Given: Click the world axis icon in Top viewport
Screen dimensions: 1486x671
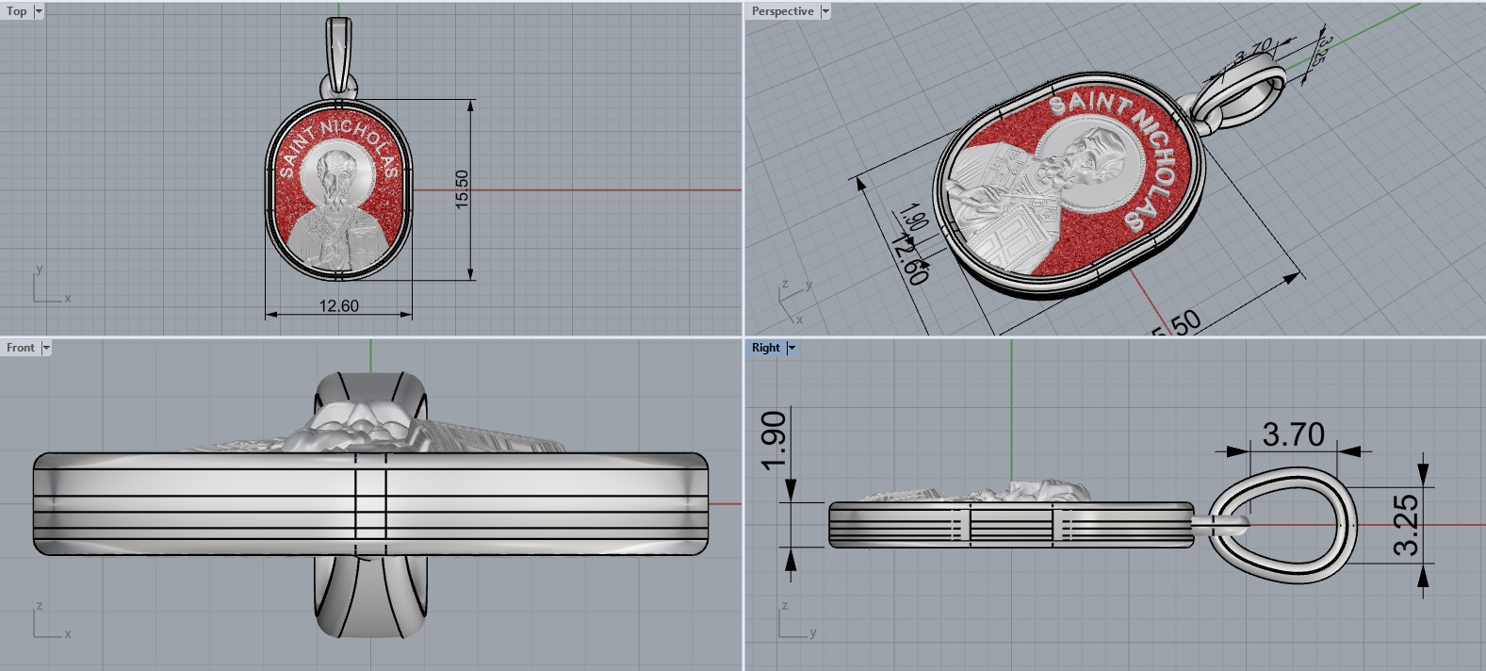Looking at the screenshot, I should point(51,284).
